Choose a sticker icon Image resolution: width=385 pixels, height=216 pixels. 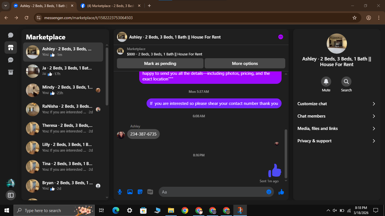(140, 192)
